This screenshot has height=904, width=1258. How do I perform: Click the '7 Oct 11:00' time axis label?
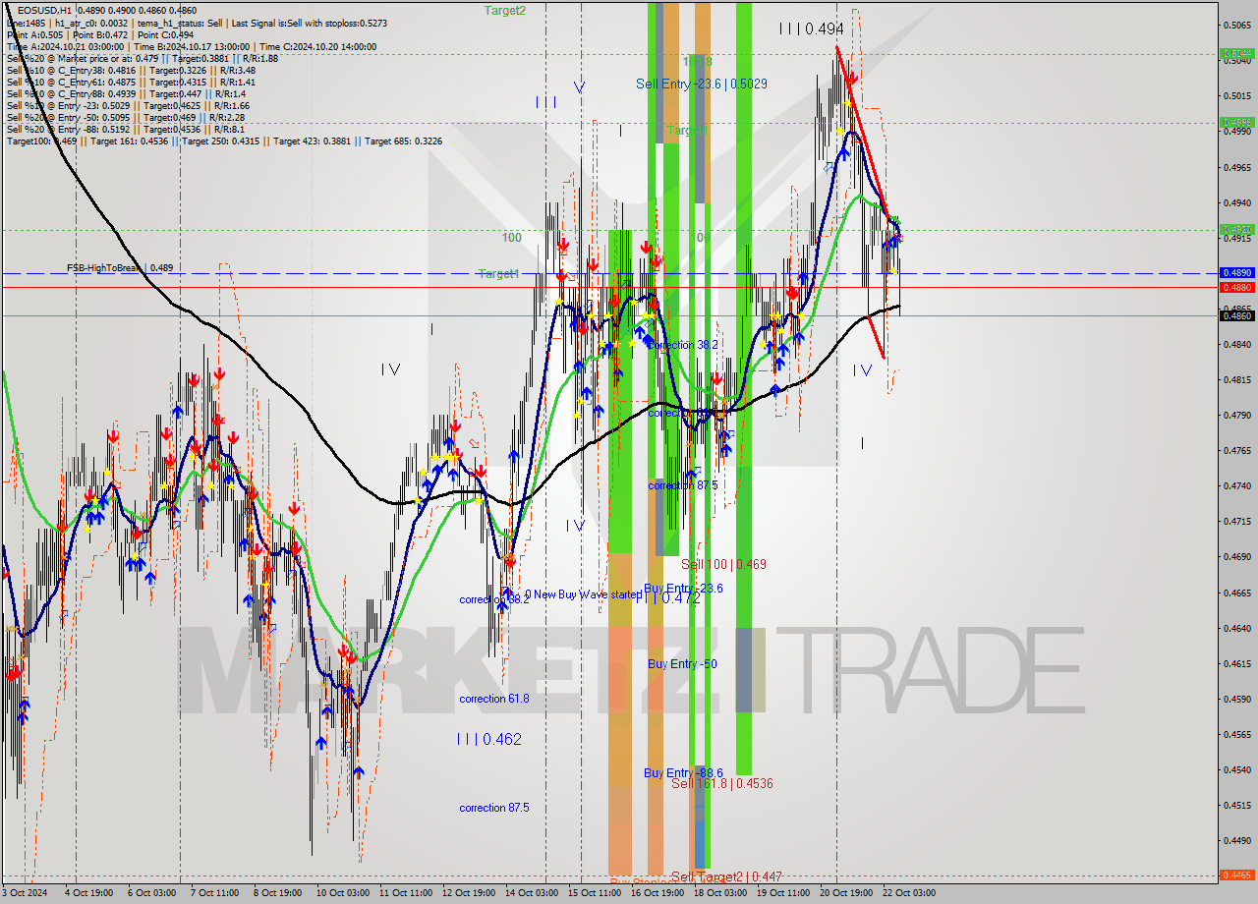click(x=214, y=893)
